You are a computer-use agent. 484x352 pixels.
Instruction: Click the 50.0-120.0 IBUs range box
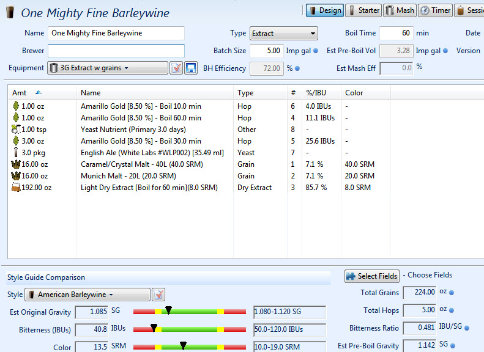(289, 330)
